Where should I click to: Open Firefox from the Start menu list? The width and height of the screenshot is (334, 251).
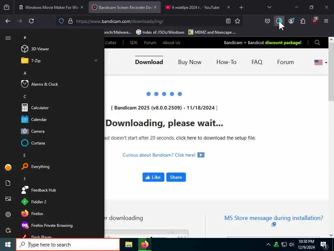[x=32, y=213]
